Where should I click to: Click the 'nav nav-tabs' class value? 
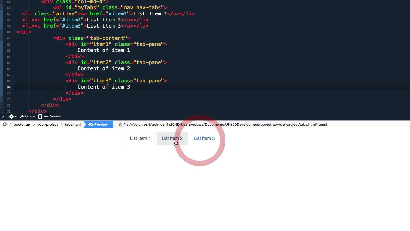click(x=142, y=7)
